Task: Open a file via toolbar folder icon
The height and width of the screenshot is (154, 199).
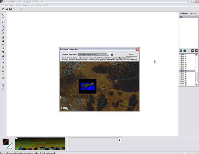Action: click(x=7, y=9)
